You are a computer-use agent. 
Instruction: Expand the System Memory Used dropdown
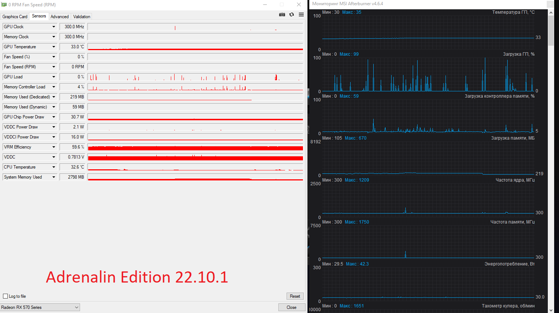tap(54, 177)
